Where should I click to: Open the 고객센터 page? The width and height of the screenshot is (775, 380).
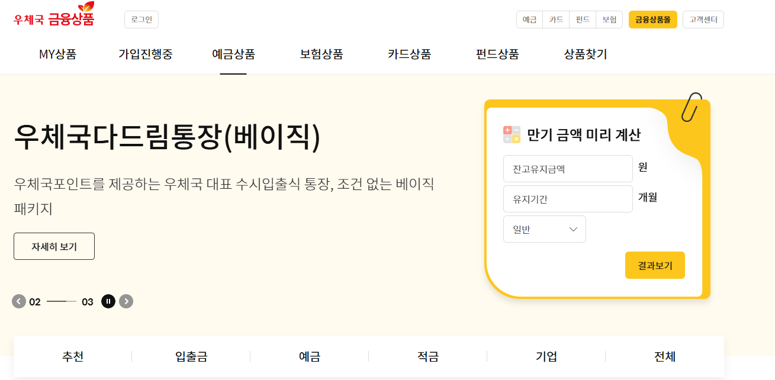click(703, 20)
